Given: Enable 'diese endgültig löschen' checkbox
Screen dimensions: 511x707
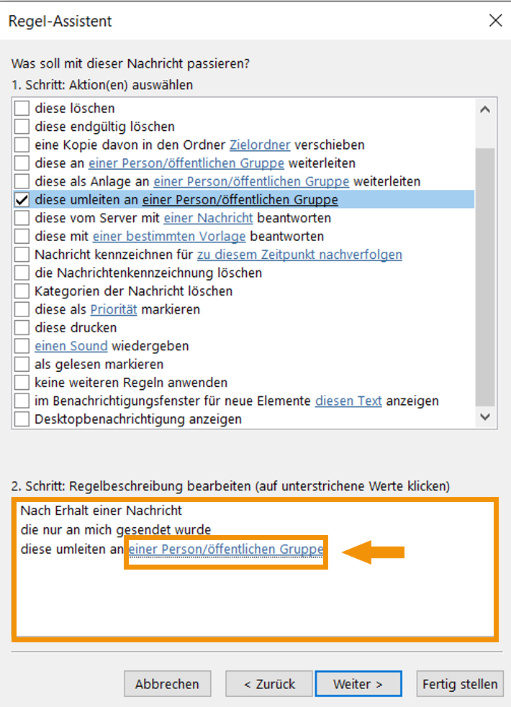Looking at the screenshot, I should 22,127.
